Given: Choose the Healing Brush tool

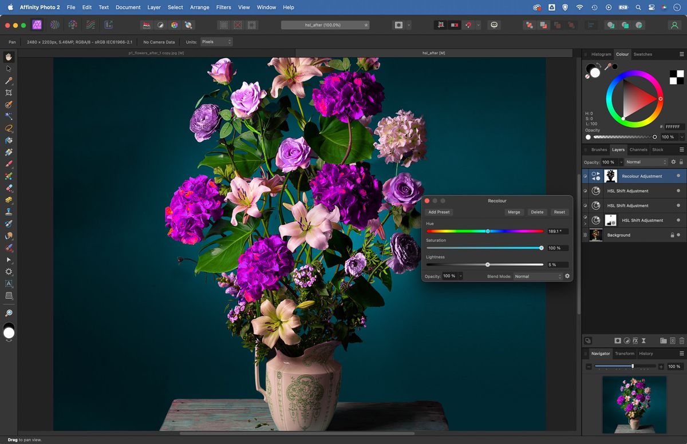Looking at the screenshot, I should click(9, 223).
